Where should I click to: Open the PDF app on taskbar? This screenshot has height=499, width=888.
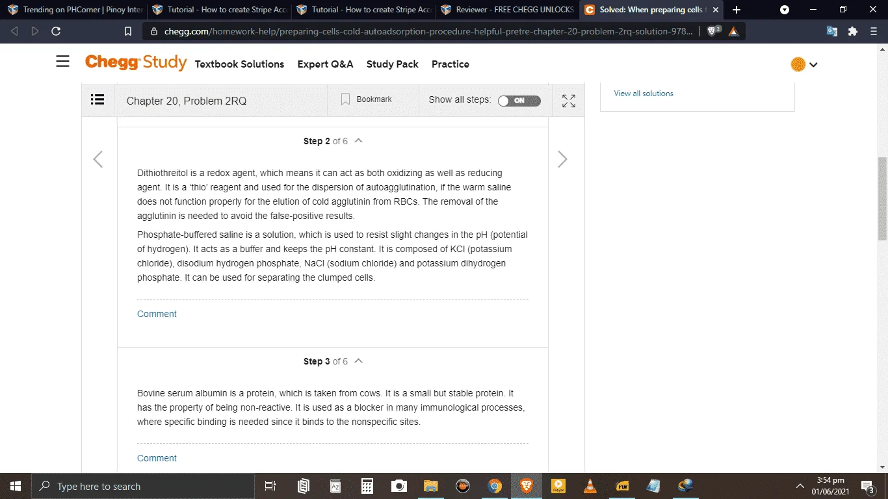click(x=622, y=486)
